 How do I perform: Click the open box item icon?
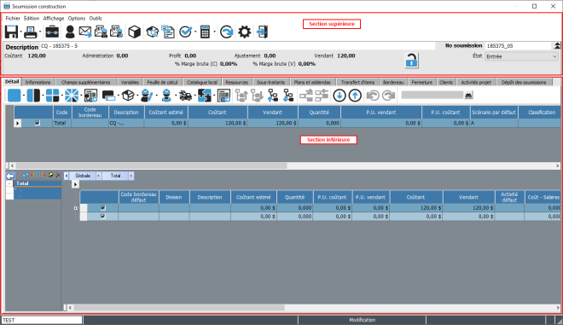click(x=128, y=96)
